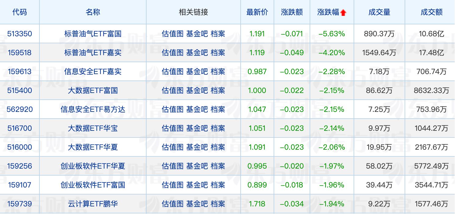Click fund code 159739
Image resolution: width=455 pixels, height=214 pixels.
20,204
